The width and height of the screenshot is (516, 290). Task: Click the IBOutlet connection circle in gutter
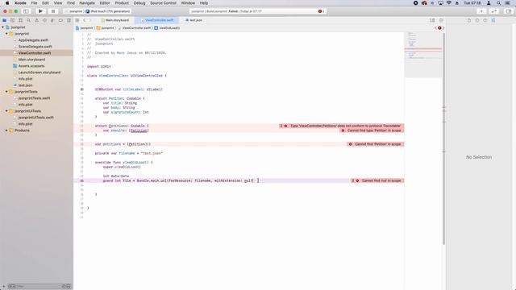pyautogui.click(x=82, y=89)
